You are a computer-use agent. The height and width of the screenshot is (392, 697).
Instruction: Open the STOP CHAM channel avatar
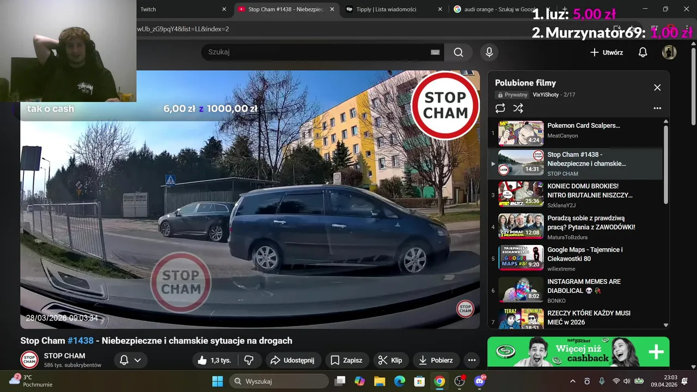(29, 360)
